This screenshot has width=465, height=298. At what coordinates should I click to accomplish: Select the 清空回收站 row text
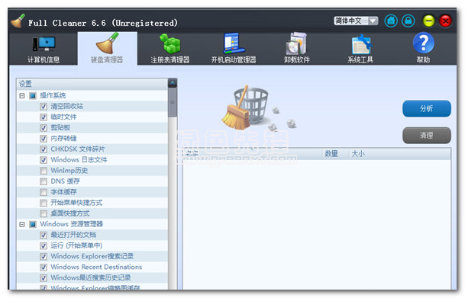click(x=66, y=106)
